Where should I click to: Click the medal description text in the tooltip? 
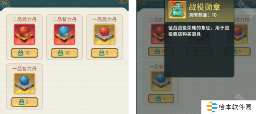coord(199,31)
